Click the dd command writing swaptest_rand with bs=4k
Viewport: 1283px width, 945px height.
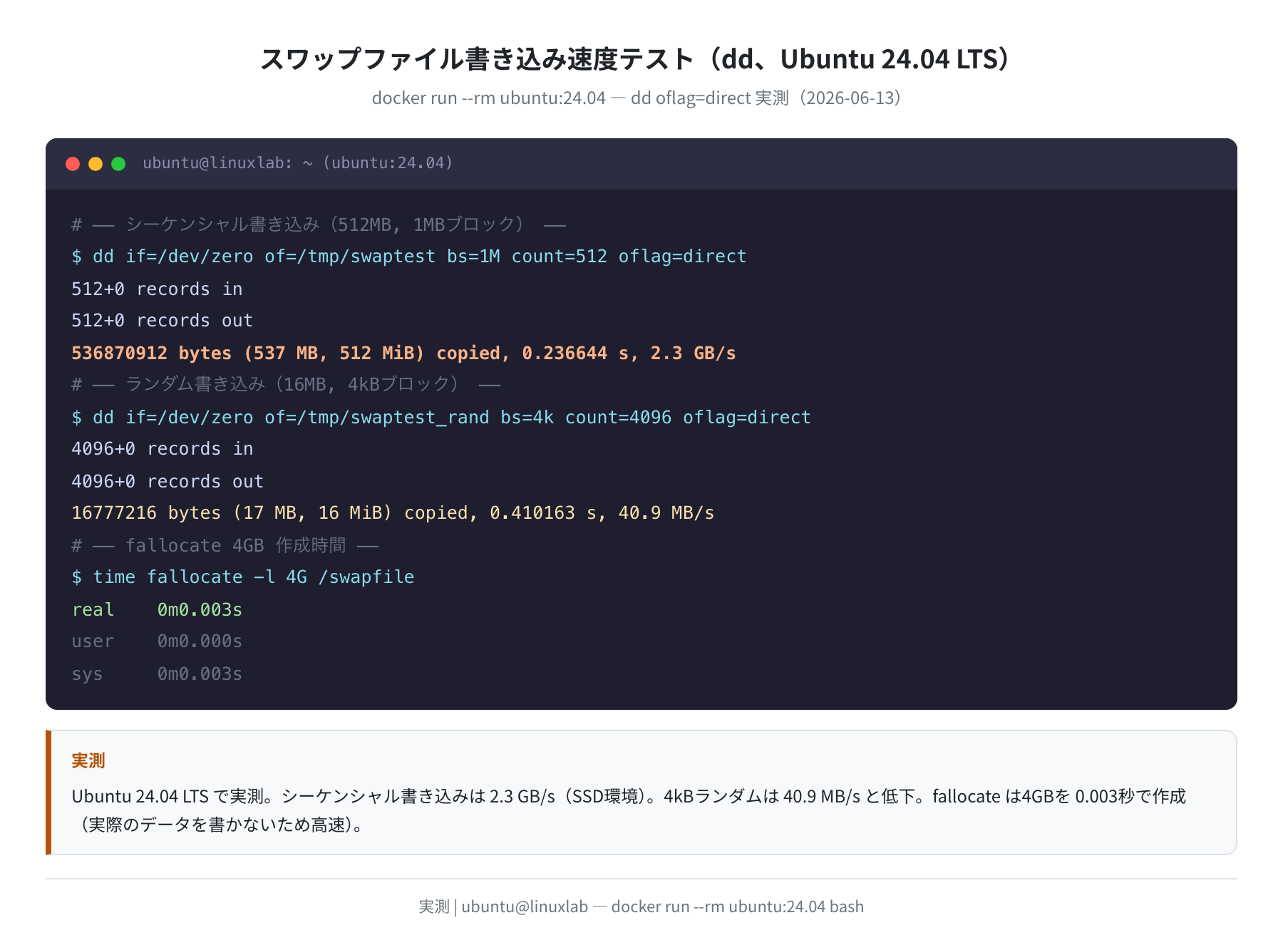(x=441, y=417)
